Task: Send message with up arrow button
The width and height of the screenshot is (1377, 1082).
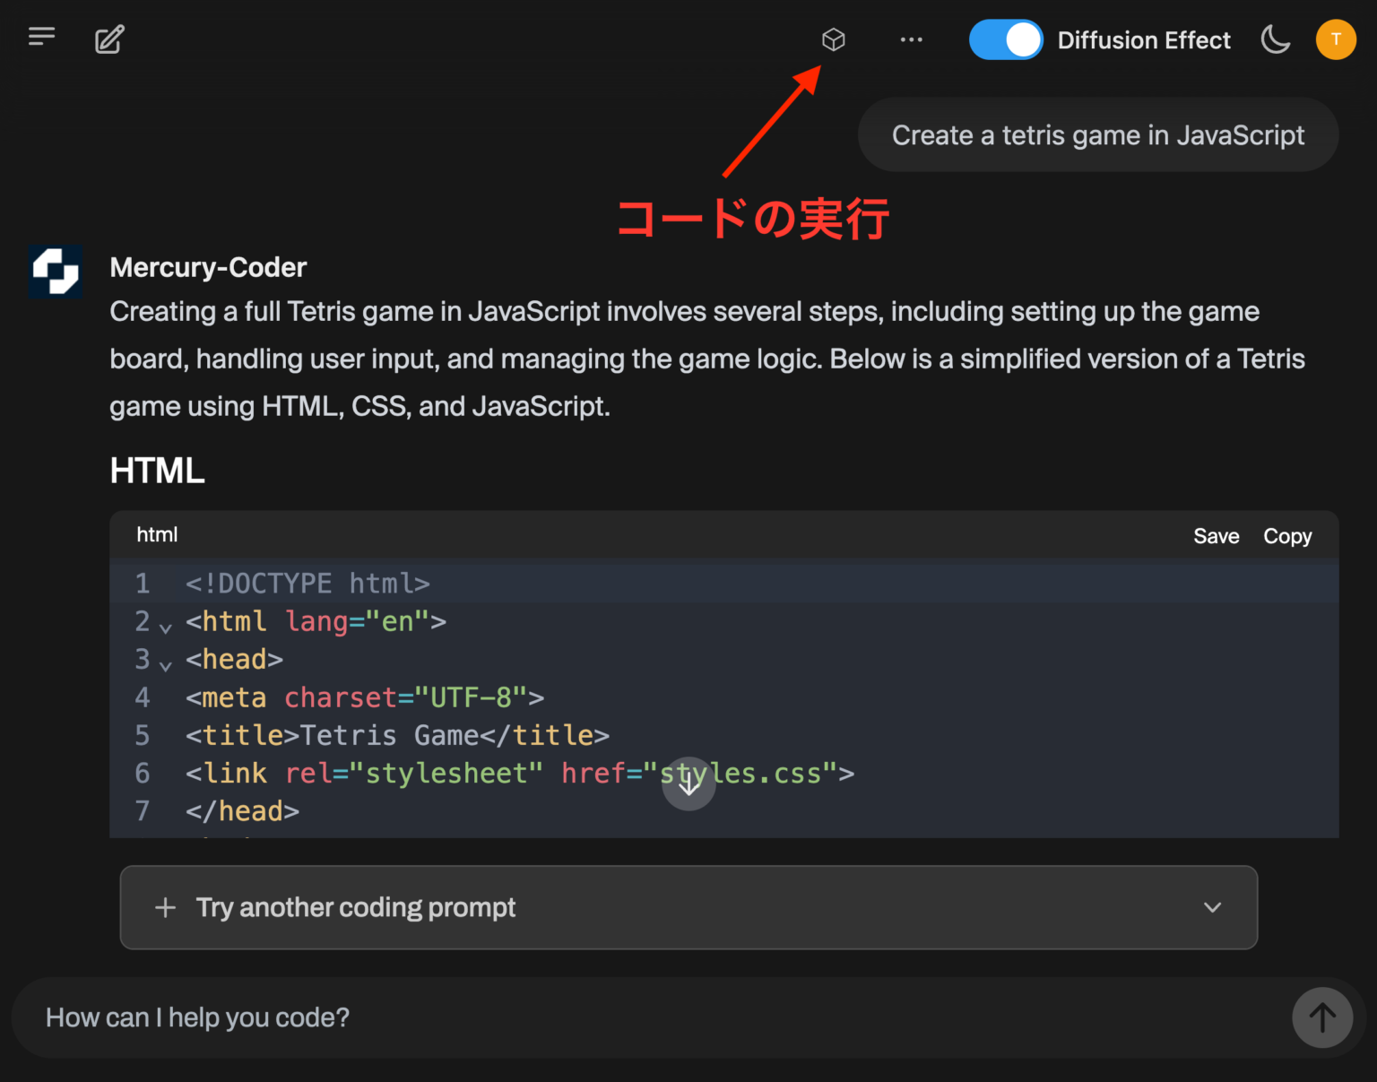Action: click(x=1322, y=1017)
